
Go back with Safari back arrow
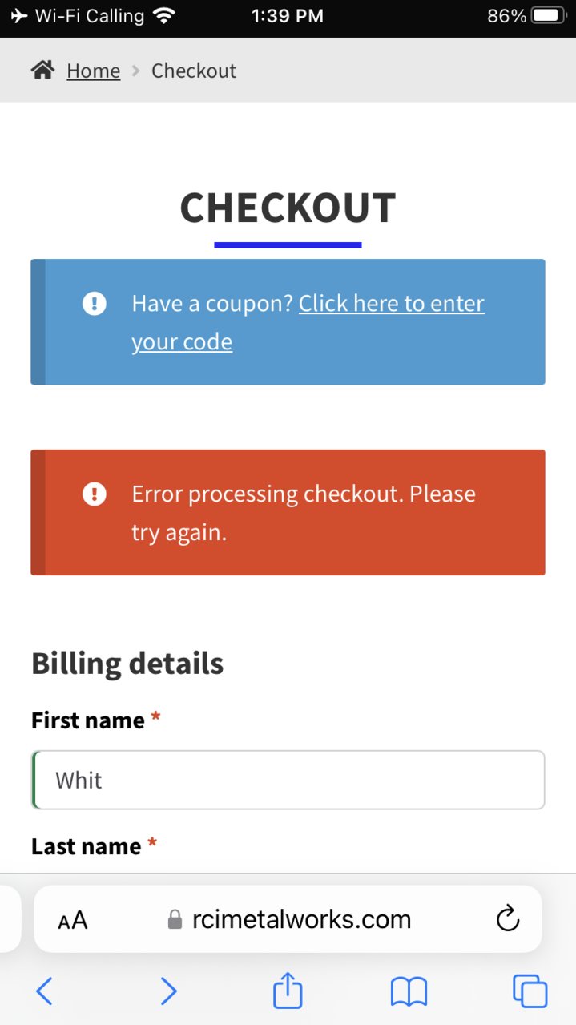pyautogui.click(x=44, y=992)
